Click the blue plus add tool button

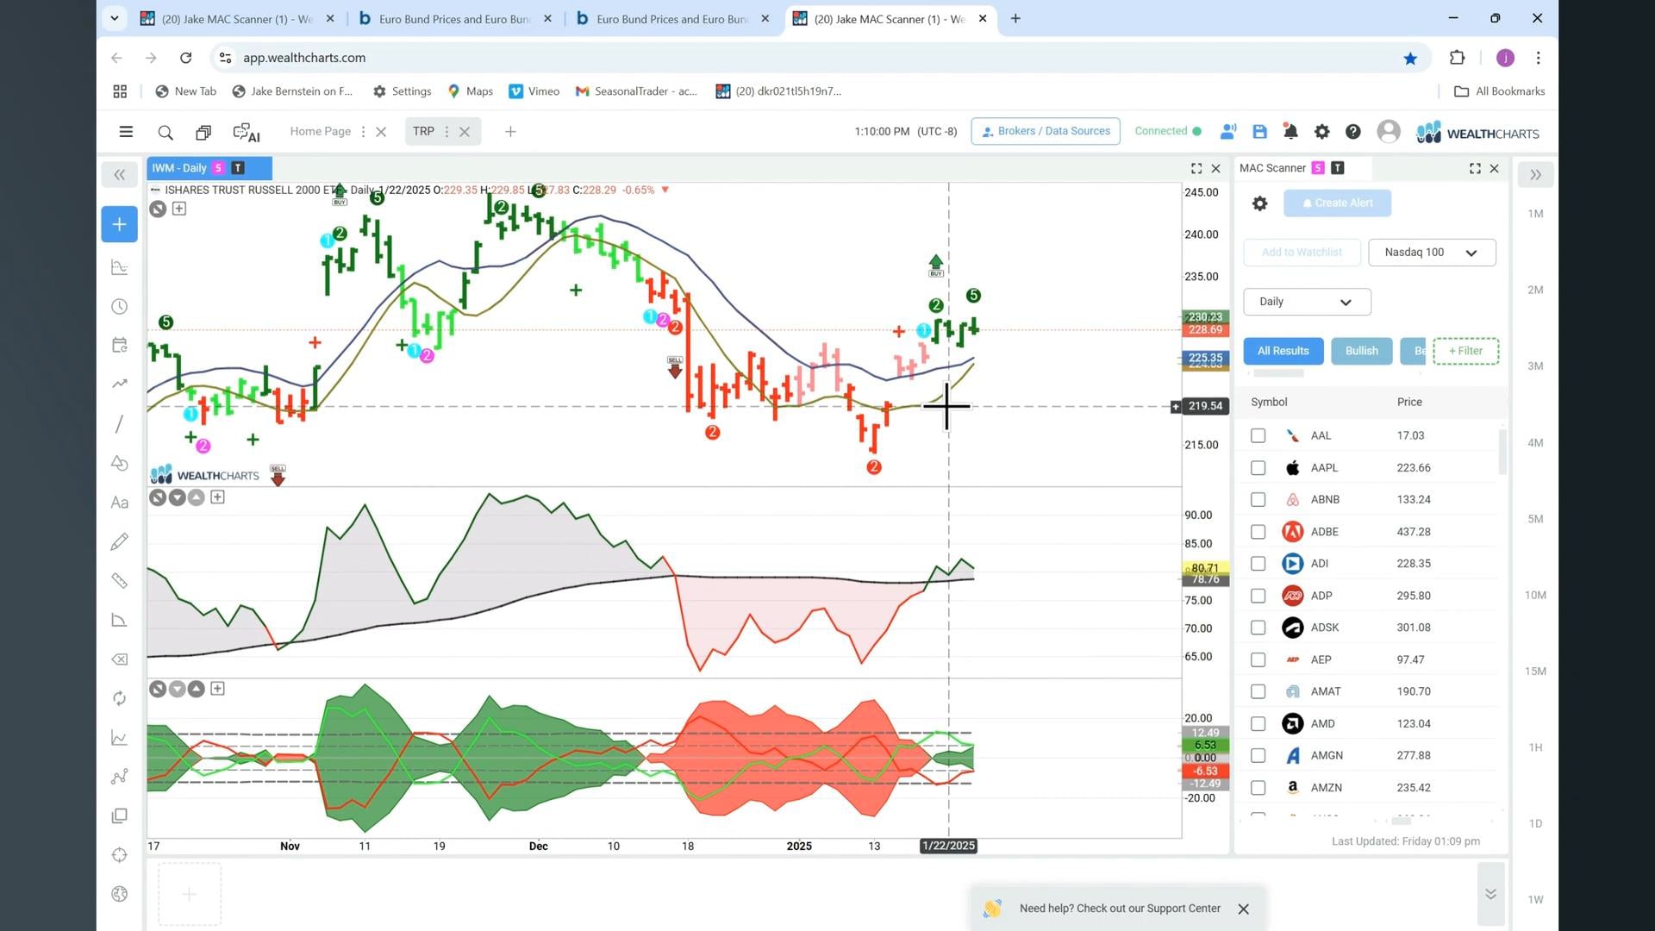pos(119,224)
